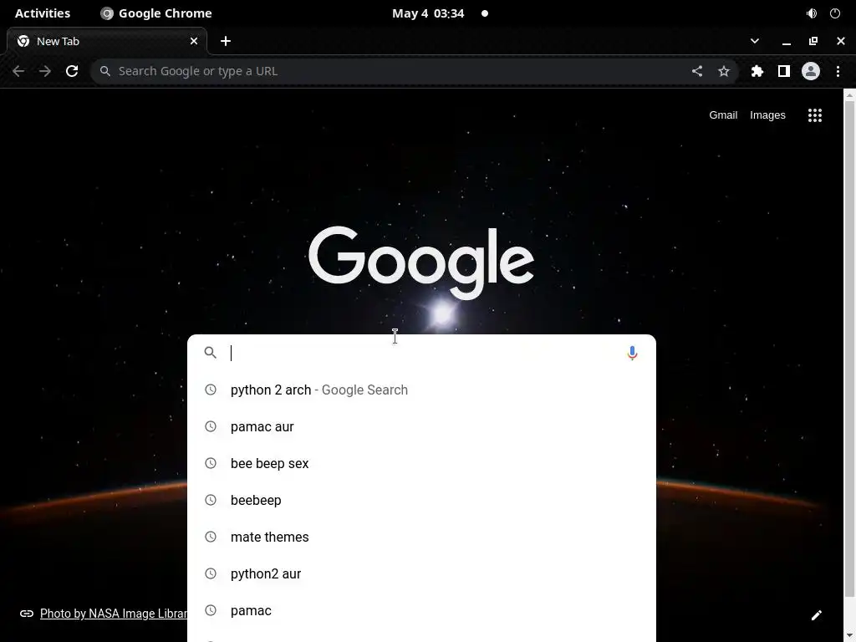Open Chrome's three-dot menu

[x=838, y=71]
